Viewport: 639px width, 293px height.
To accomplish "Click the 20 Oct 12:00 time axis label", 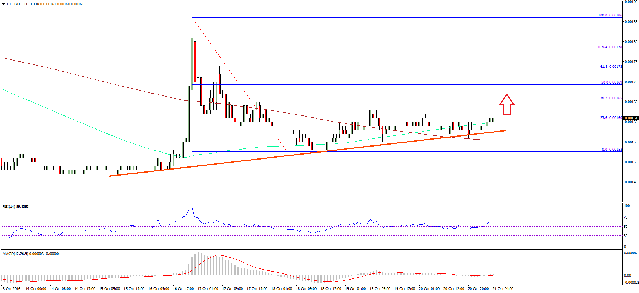I will point(454,289).
